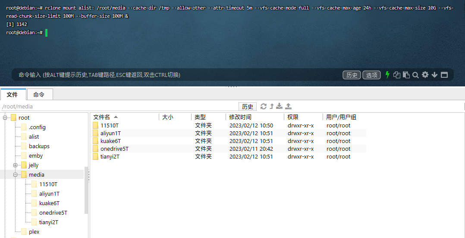The width and height of the screenshot is (465, 238).
Task: Open terminal search with magnifier icon
Action: coord(415,75)
